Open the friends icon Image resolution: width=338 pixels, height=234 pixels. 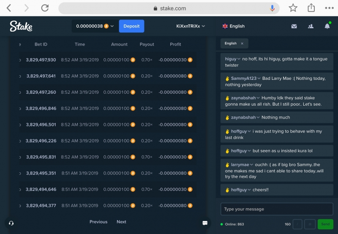pyautogui.click(x=311, y=26)
